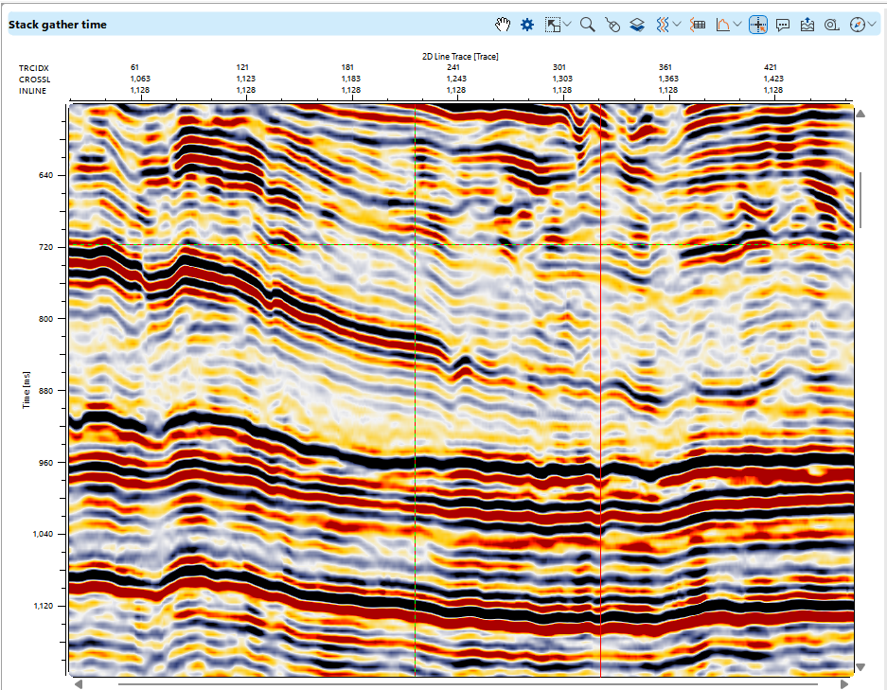Select the Pan hand tool
The image size is (887, 690).
pyautogui.click(x=502, y=25)
